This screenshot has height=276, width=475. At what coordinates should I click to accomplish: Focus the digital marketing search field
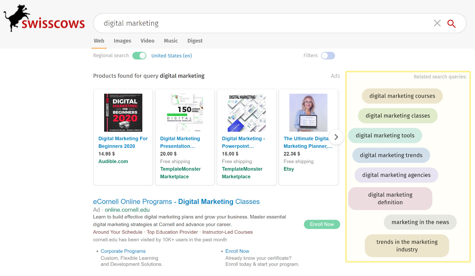pyautogui.click(x=261, y=23)
